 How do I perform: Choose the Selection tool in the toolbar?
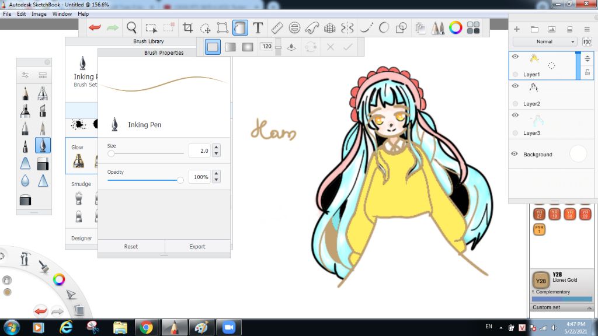click(x=151, y=28)
